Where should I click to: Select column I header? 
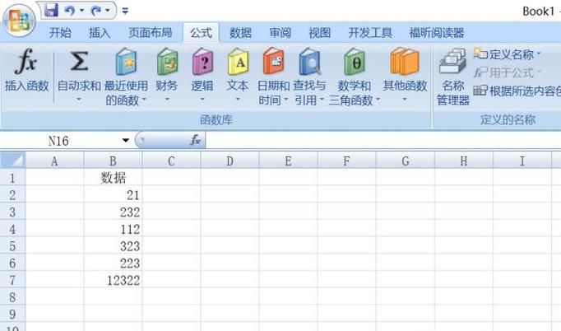coord(522,161)
